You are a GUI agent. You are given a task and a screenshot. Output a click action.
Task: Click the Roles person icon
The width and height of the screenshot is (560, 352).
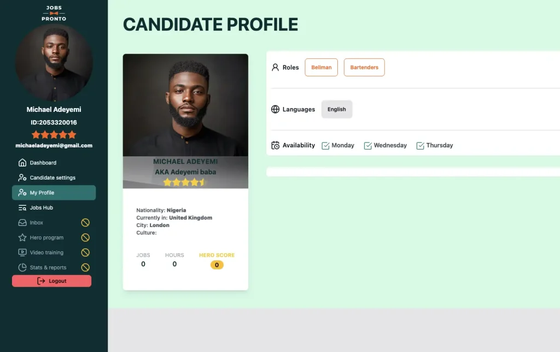pyautogui.click(x=274, y=67)
